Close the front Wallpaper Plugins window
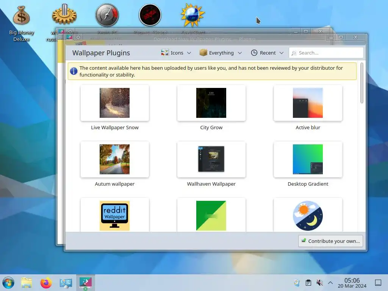This screenshot has height=291, width=388. click(x=355, y=38)
